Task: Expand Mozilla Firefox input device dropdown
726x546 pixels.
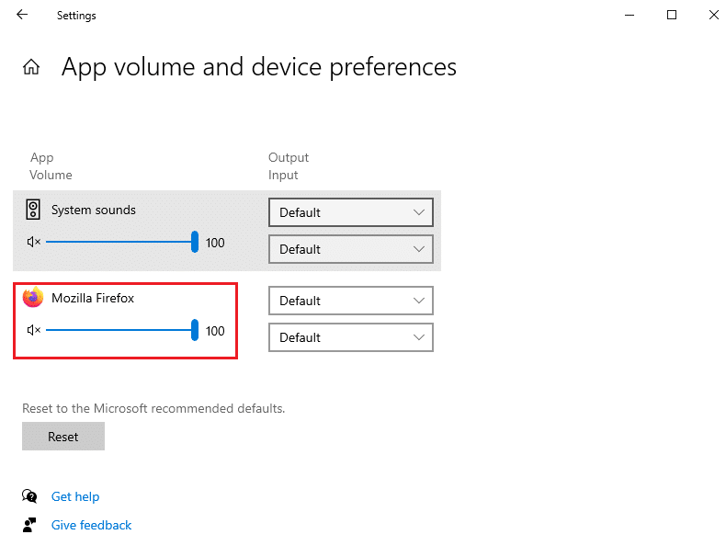Action: click(x=350, y=337)
